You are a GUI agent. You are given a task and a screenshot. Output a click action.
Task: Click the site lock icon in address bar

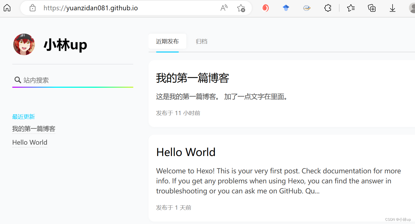32,8
